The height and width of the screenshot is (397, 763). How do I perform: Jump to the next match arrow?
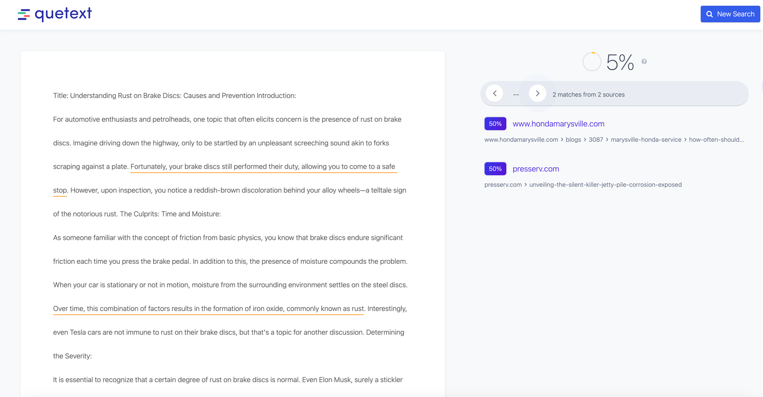click(x=537, y=94)
